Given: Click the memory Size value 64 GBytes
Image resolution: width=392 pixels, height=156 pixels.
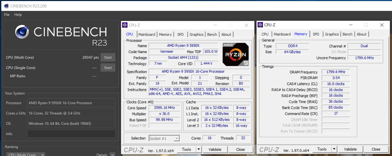Looking at the screenshot, I should 292,52.
